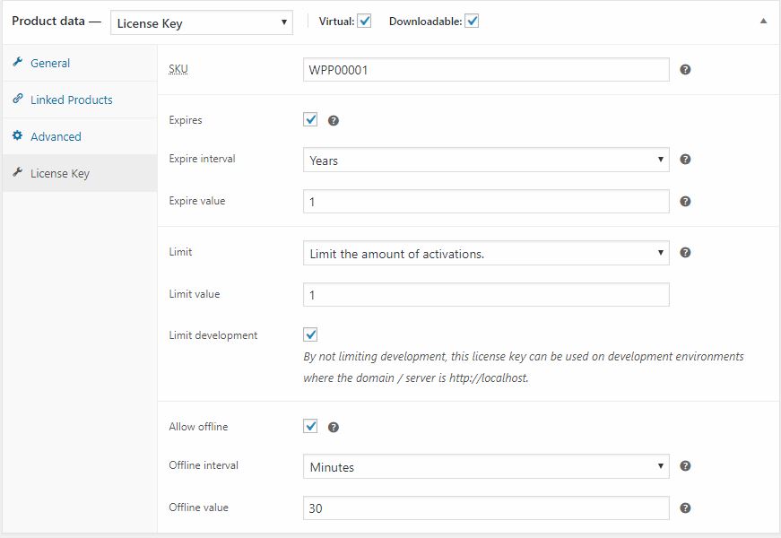This screenshot has height=538, width=781.
Task: Click the help icon for Expire value
Action: tap(685, 201)
